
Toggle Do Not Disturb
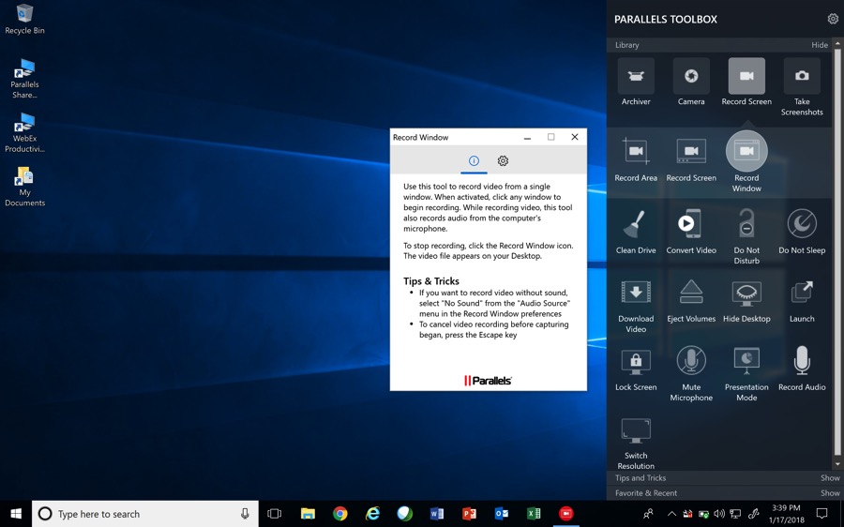pyautogui.click(x=746, y=223)
